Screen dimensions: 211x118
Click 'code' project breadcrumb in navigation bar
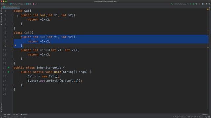click(3, 4)
